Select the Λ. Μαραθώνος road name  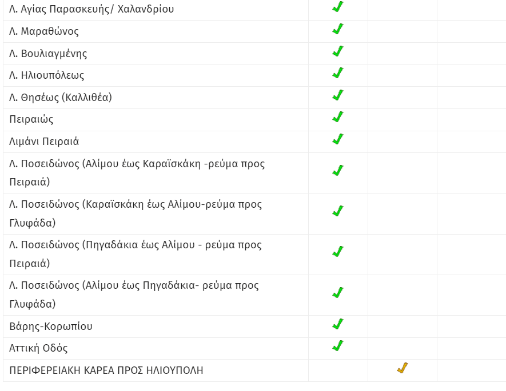(44, 31)
